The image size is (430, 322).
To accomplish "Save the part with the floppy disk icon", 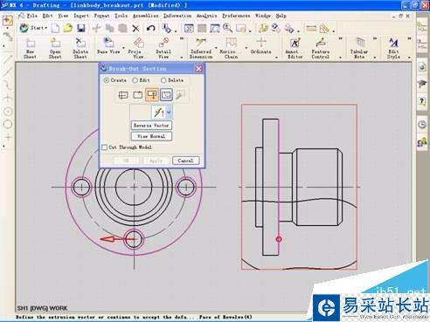I will click(x=81, y=28).
